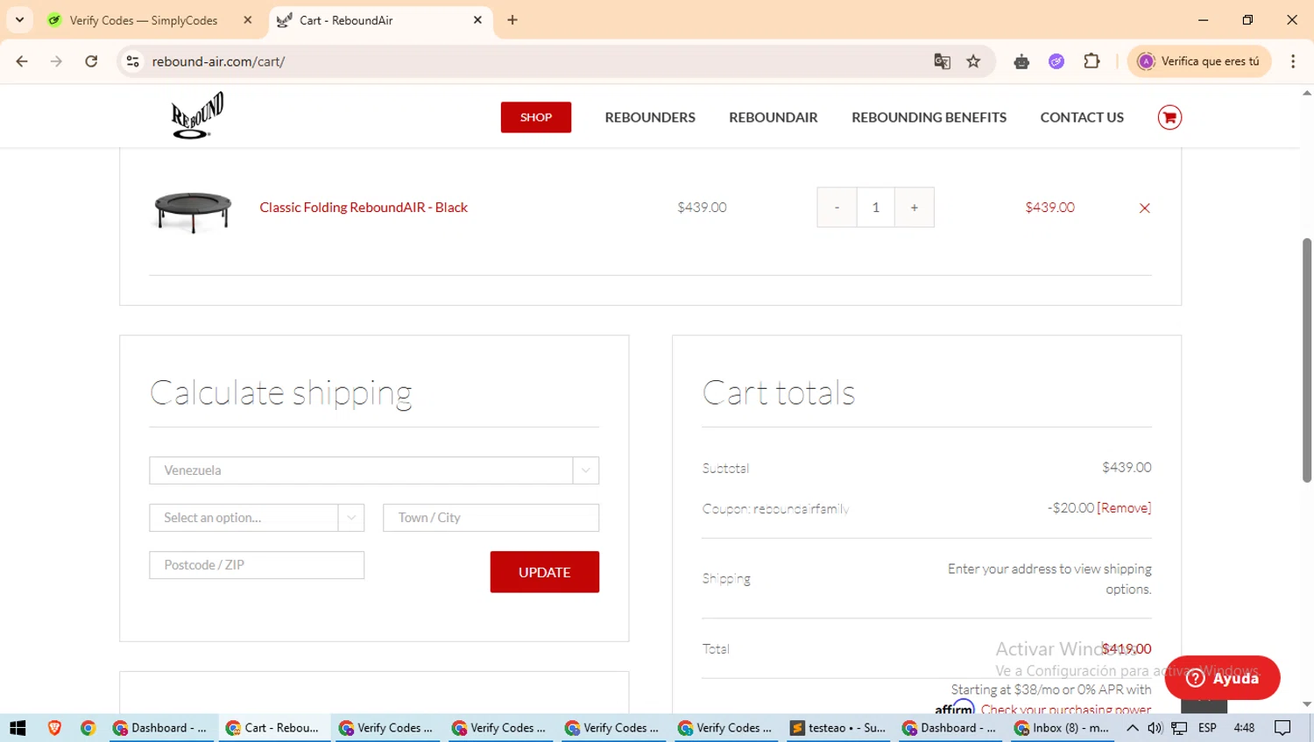1314x742 pixels.
Task: Click the UPDATE shipping button
Action: click(545, 572)
